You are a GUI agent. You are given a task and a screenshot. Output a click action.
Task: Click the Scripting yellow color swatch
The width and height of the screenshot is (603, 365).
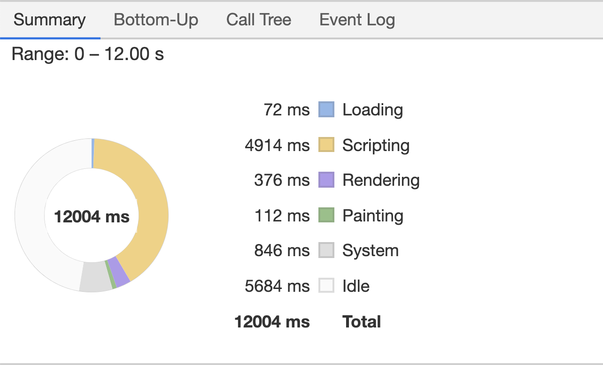click(x=326, y=144)
